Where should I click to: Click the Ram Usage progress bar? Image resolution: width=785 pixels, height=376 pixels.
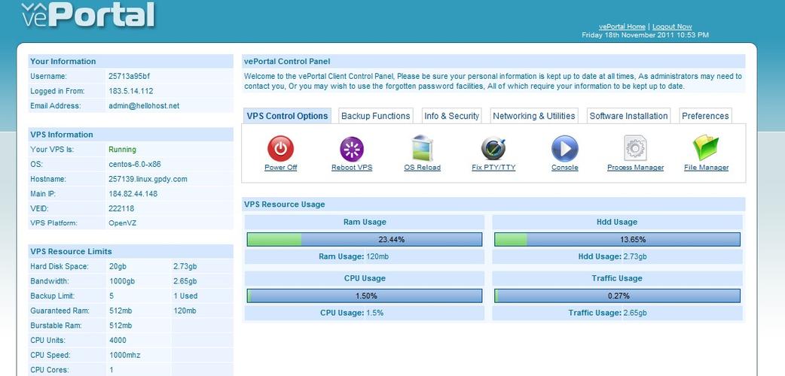365,239
